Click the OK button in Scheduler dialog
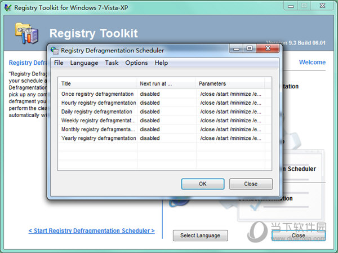The width and height of the screenshot is (338, 253). point(203,184)
